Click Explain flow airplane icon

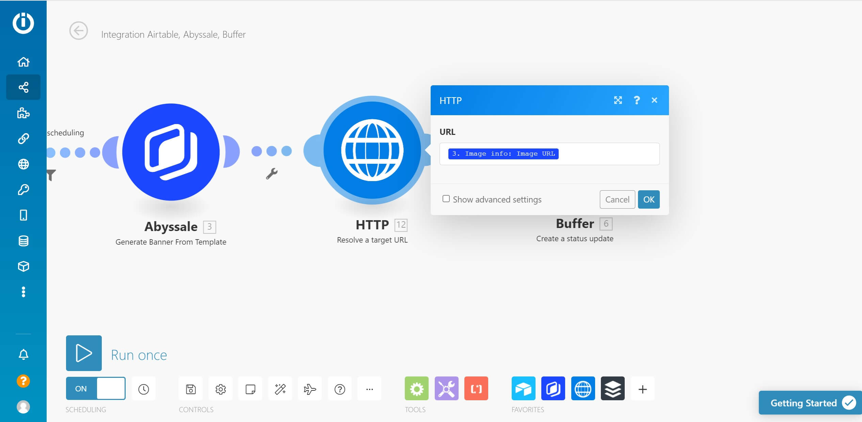coord(310,389)
